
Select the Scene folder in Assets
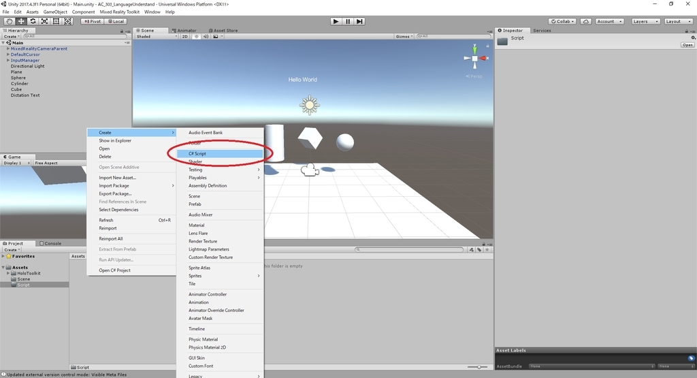tap(24, 279)
